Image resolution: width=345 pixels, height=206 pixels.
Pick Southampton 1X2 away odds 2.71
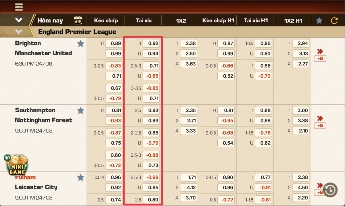(189, 120)
